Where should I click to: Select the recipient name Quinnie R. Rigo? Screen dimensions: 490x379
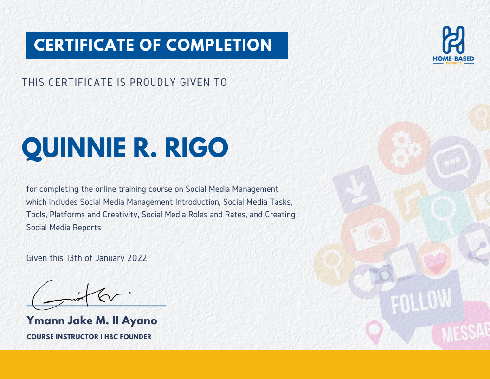(x=125, y=148)
